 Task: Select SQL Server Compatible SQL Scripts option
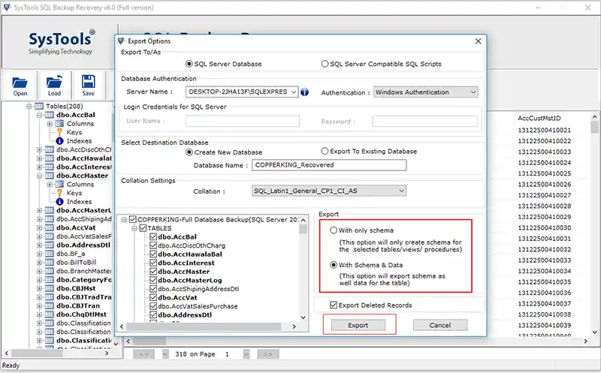[x=325, y=64]
